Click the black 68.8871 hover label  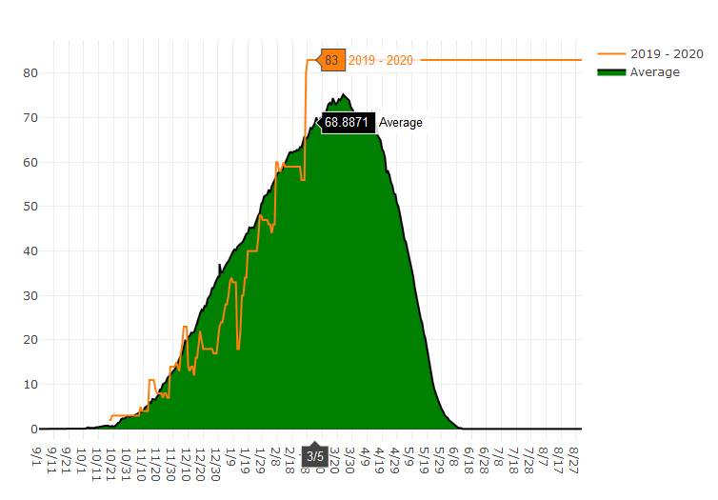point(347,123)
